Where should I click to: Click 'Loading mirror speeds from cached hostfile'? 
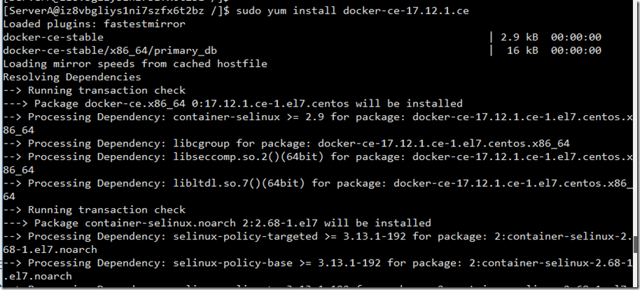tap(135, 64)
